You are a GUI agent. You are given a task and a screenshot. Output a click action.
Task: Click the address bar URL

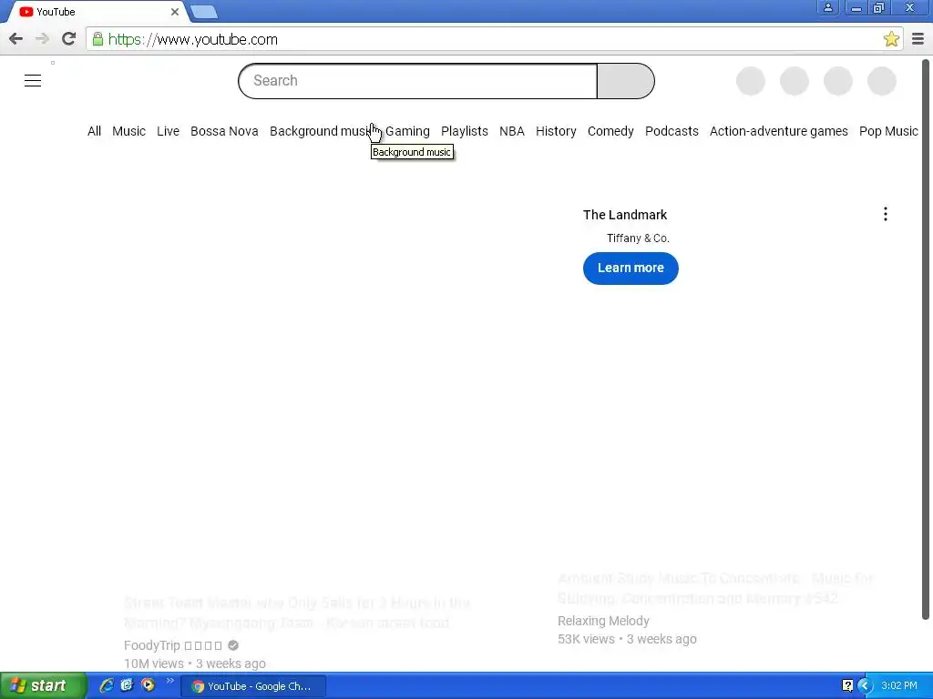[193, 39]
